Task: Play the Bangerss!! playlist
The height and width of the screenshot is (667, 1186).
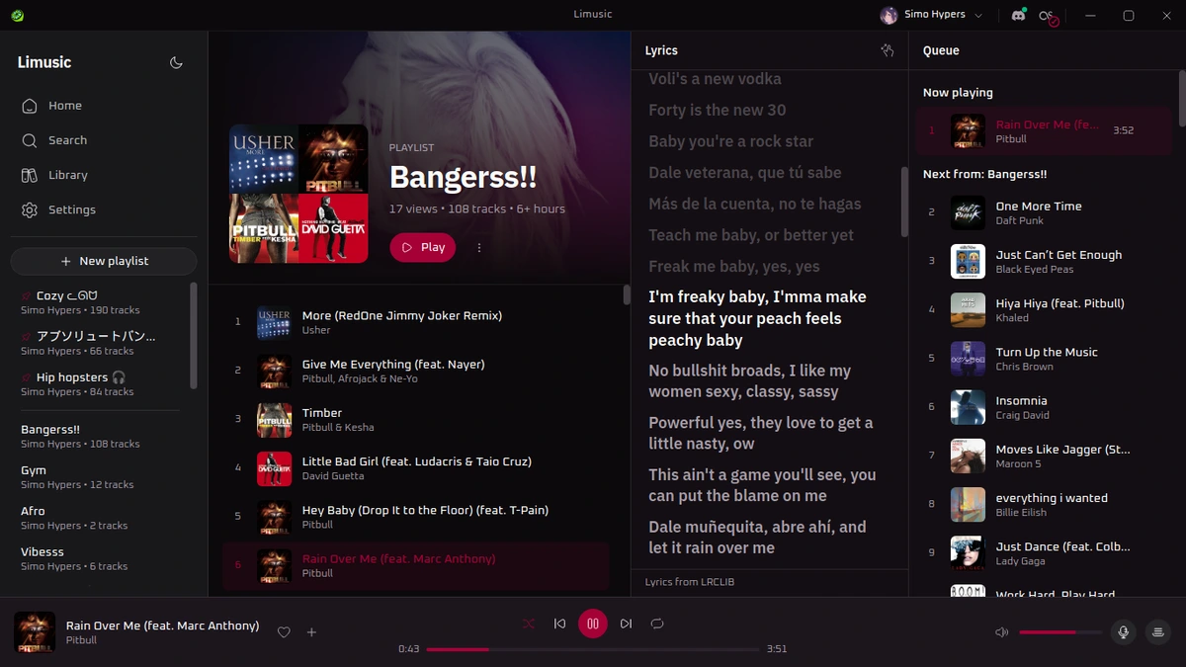Action: tap(422, 247)
